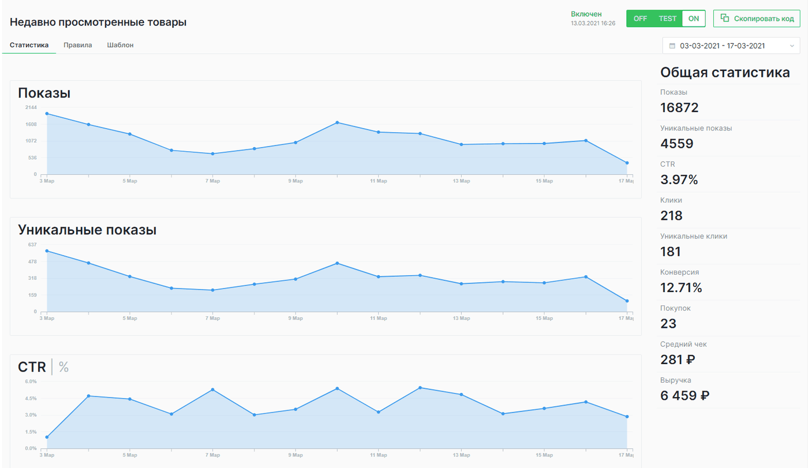This screenshot has height=468, width=808.
Task: Click the Скопировать код button
Action: [x=757, y=18]
